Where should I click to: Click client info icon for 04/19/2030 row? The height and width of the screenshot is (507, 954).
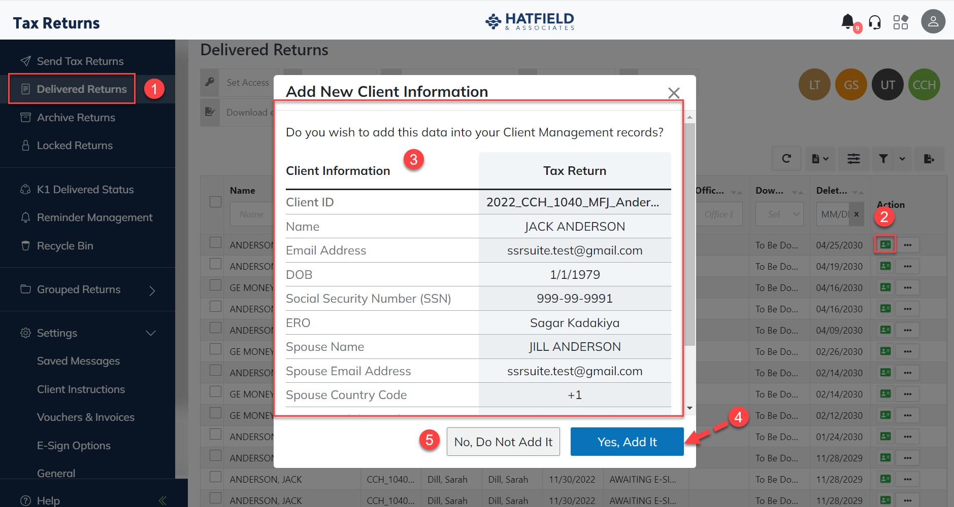[885, 266]
